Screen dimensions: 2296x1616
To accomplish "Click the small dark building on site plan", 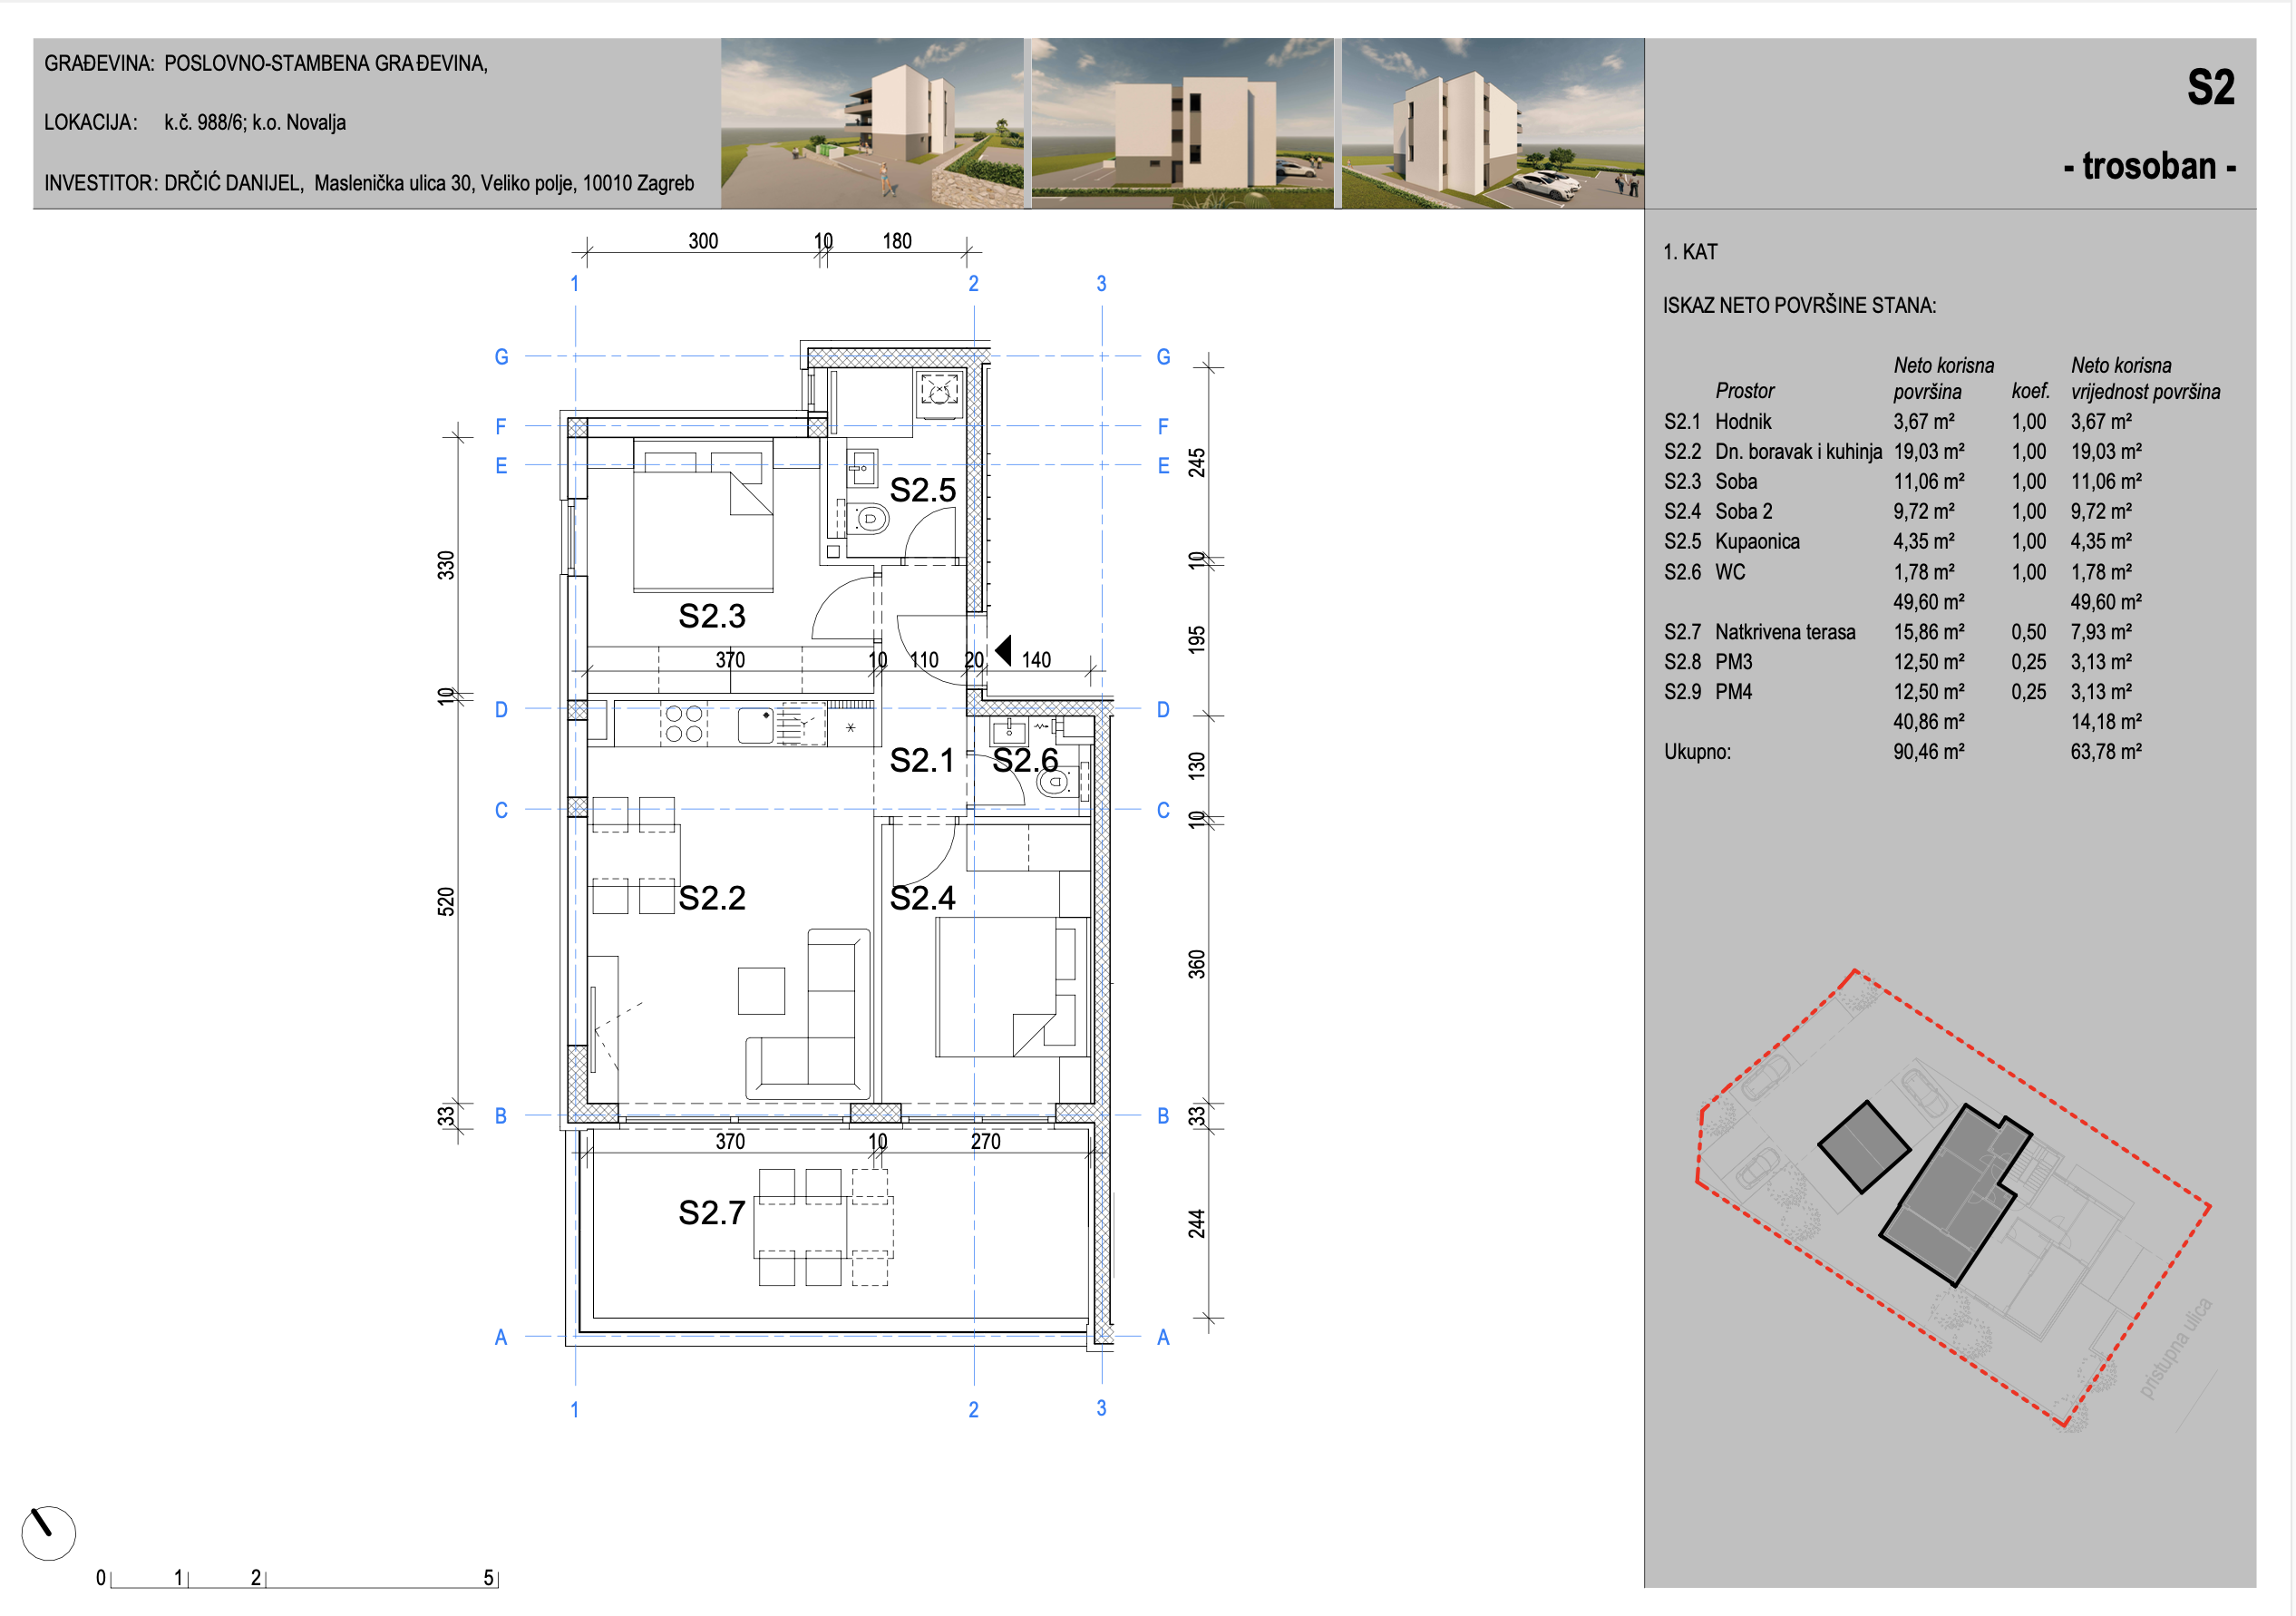I will tap(1863, 1147).
